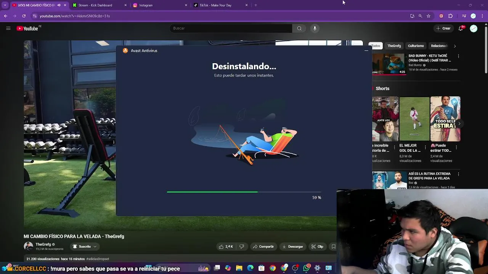Expand the Suscrito notification dropdown
Viewport: 488px width, 274px height.
[95, 247]
